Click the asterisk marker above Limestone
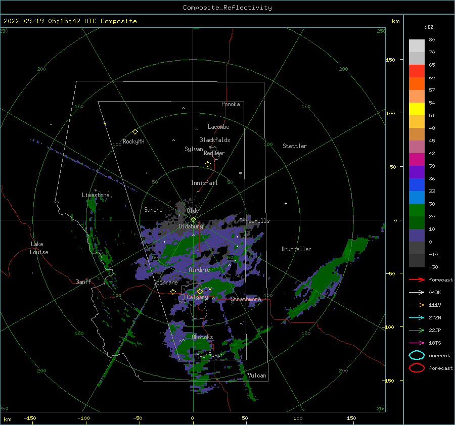This screenshot has width=455, height=425. tap(96, 191)
